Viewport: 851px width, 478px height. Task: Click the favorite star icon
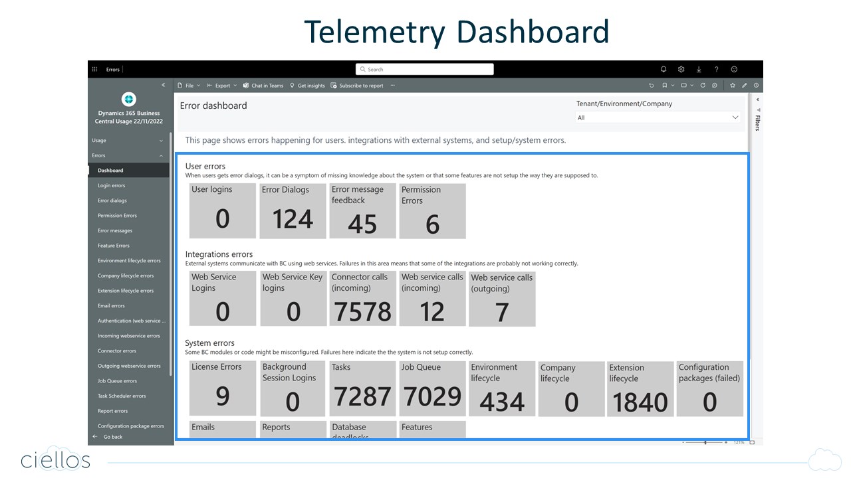click(733, 86)
